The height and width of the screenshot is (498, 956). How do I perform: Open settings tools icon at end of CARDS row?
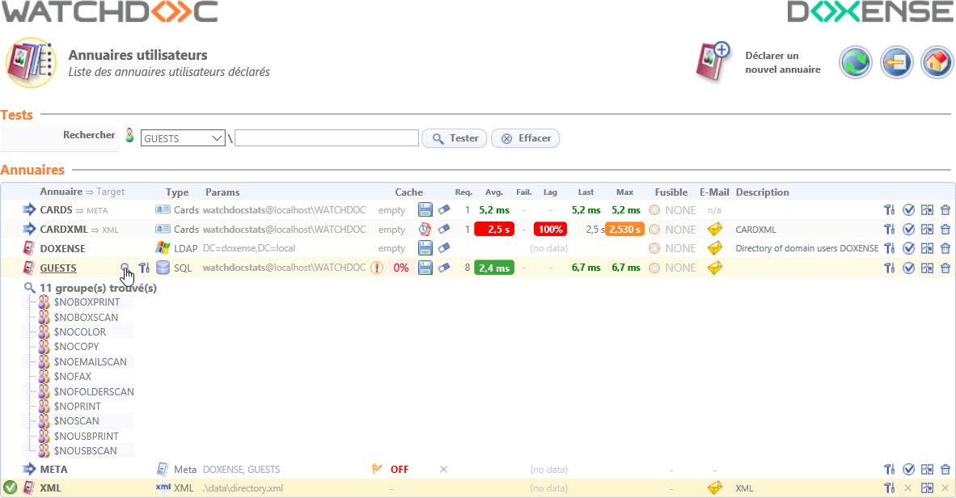pos(890,210)
